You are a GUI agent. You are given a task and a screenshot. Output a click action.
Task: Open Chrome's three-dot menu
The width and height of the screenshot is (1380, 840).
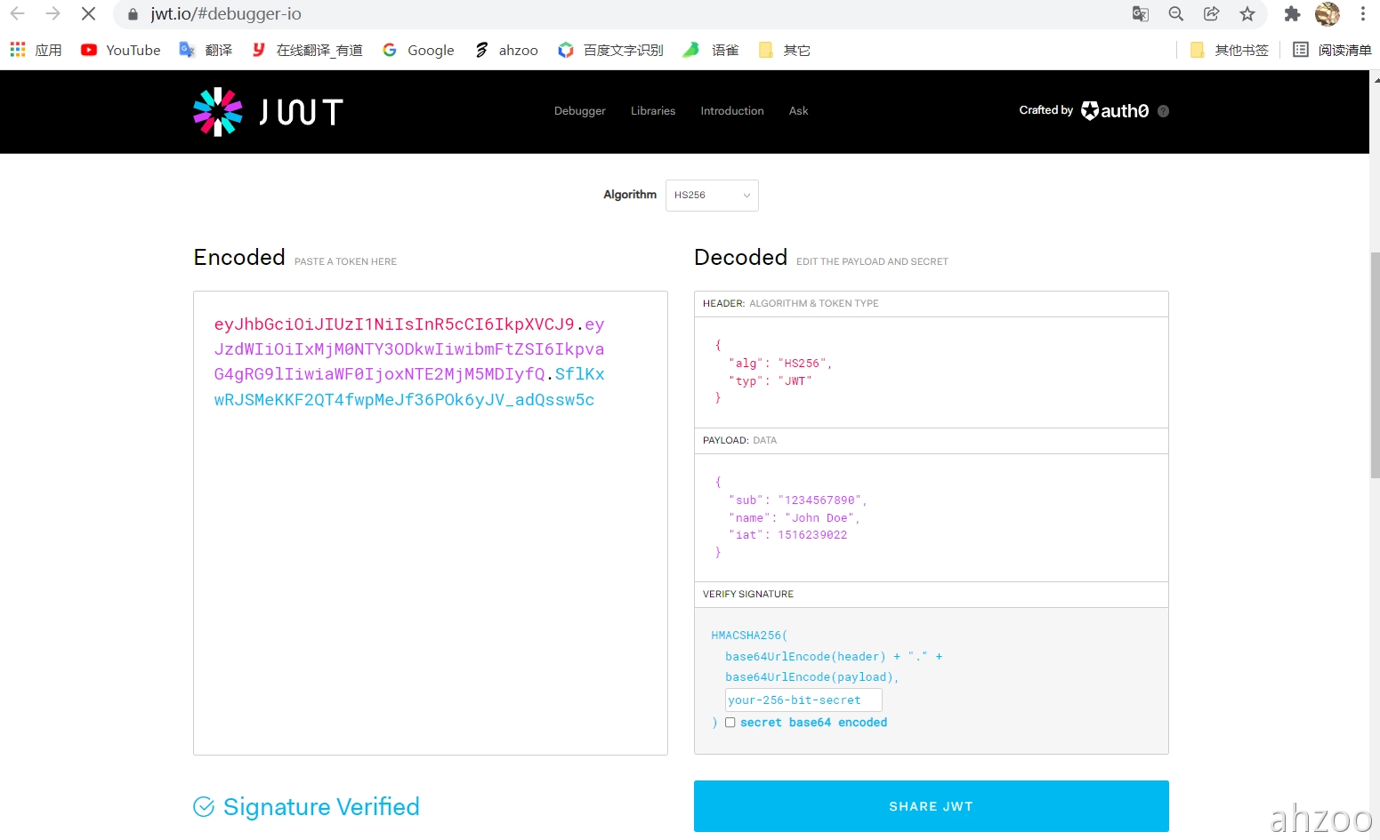[x=1362, y=14]
